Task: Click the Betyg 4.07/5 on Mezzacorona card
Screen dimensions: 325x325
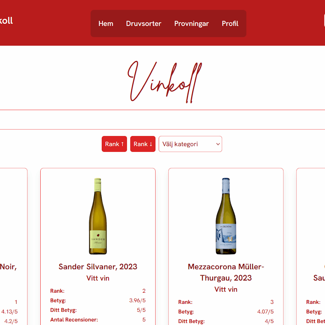Action: [265, 311]
